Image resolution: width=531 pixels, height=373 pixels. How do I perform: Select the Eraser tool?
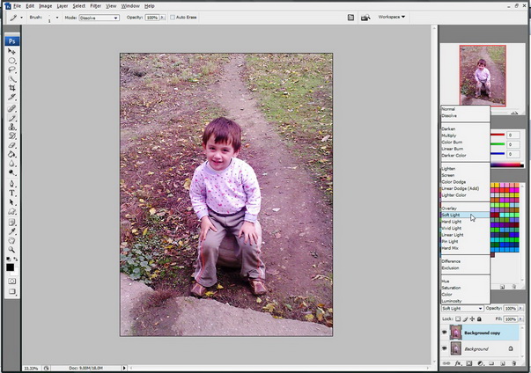11,145
